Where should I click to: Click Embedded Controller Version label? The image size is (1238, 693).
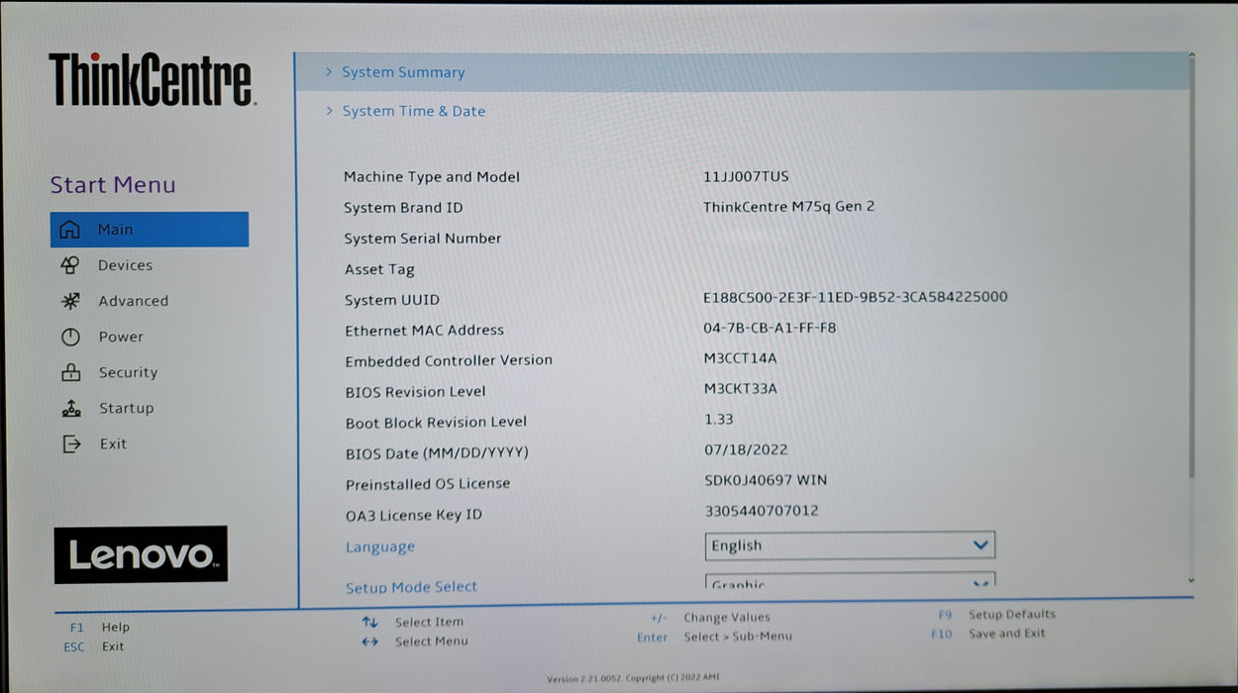point(449,361)
